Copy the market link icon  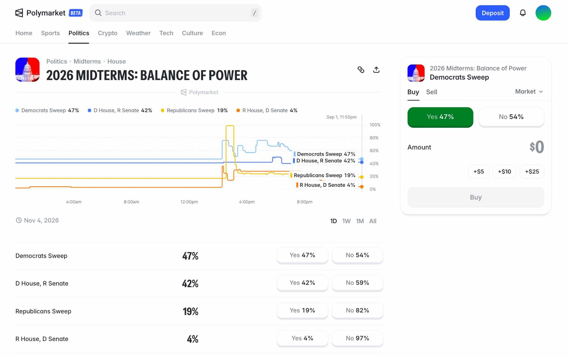tap(361, 69)
